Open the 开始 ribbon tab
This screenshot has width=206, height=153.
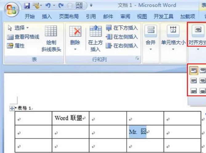[30, 17]
